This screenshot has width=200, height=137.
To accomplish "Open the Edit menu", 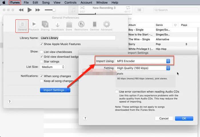I will point(35,2).
